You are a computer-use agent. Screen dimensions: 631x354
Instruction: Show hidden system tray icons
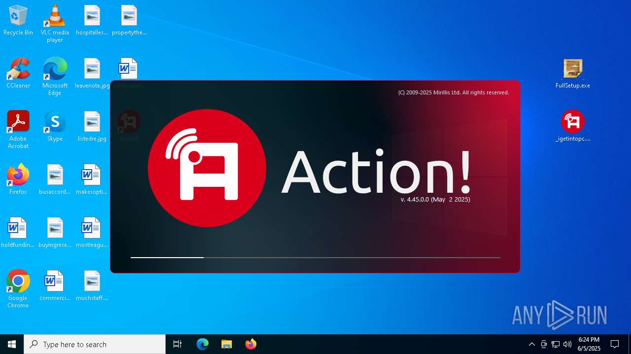(x=531, y=344)
